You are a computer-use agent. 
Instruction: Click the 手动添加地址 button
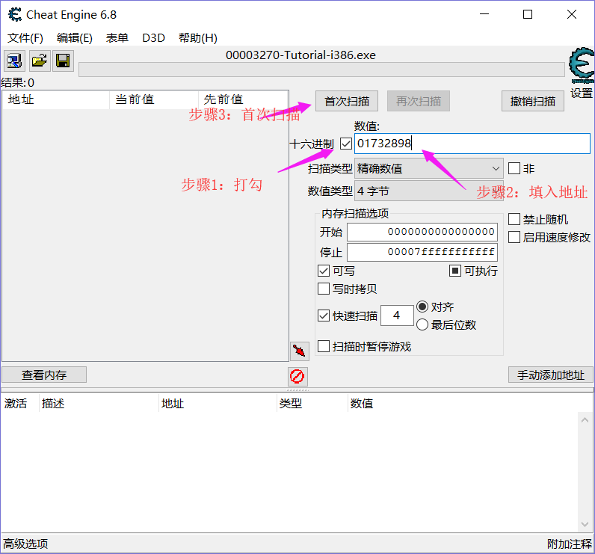tap(551, 375)
